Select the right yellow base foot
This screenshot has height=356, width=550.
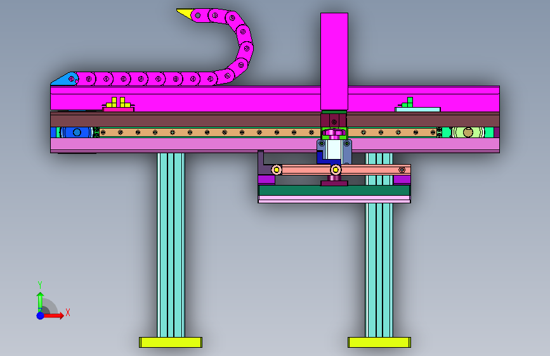[379, 342]
